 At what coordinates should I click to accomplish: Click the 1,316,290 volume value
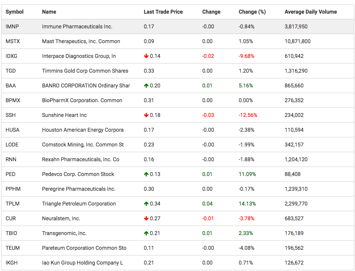point(296,71)
